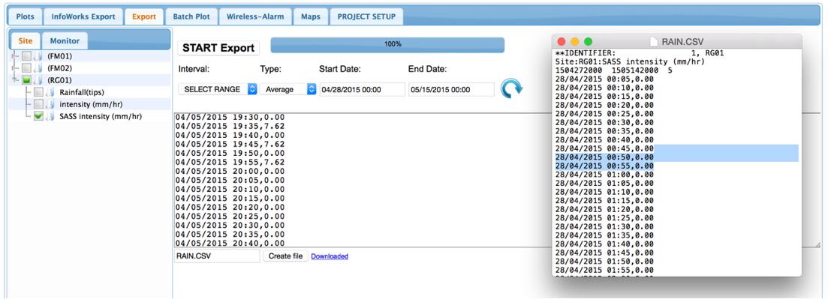
Task: Go to Wireless-Alarm tab
Action: pyautogui.click(x=255, y=16)
